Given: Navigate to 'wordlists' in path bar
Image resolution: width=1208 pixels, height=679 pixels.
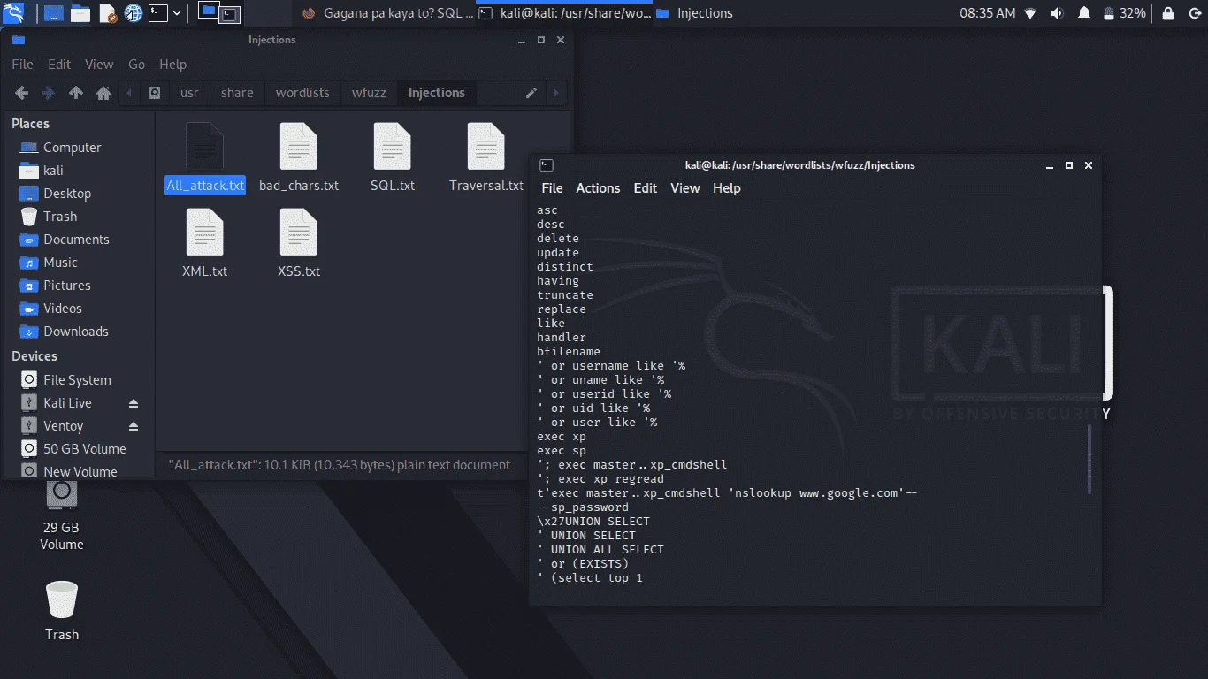Looking at the screenshot, I should (x=302, y=93).
